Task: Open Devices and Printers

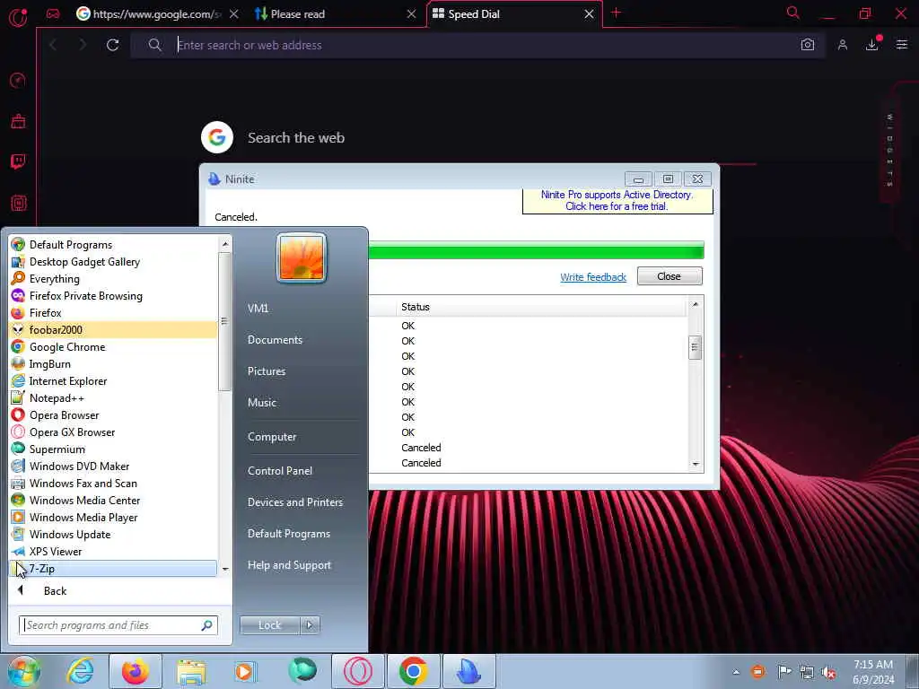Action: coord(294,502)
